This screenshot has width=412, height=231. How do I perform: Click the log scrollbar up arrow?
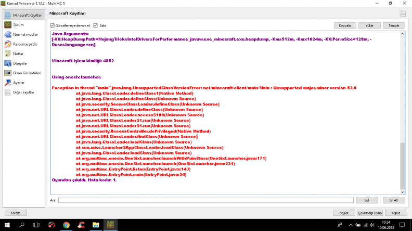tap(402, 34)
